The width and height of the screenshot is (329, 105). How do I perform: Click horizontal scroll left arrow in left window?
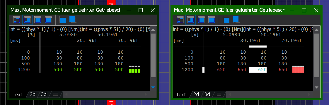tap(66, 94)
